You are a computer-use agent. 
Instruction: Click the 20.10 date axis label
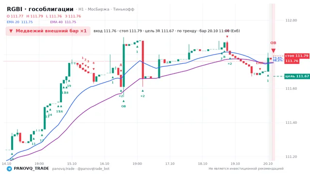[x=268, y=164]
